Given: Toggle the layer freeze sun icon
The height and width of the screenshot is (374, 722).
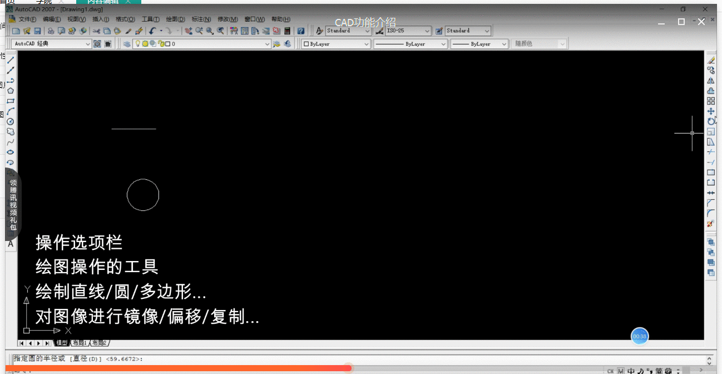Looking at the screenshot, I should pyautogui.click(x=145, y=44).
